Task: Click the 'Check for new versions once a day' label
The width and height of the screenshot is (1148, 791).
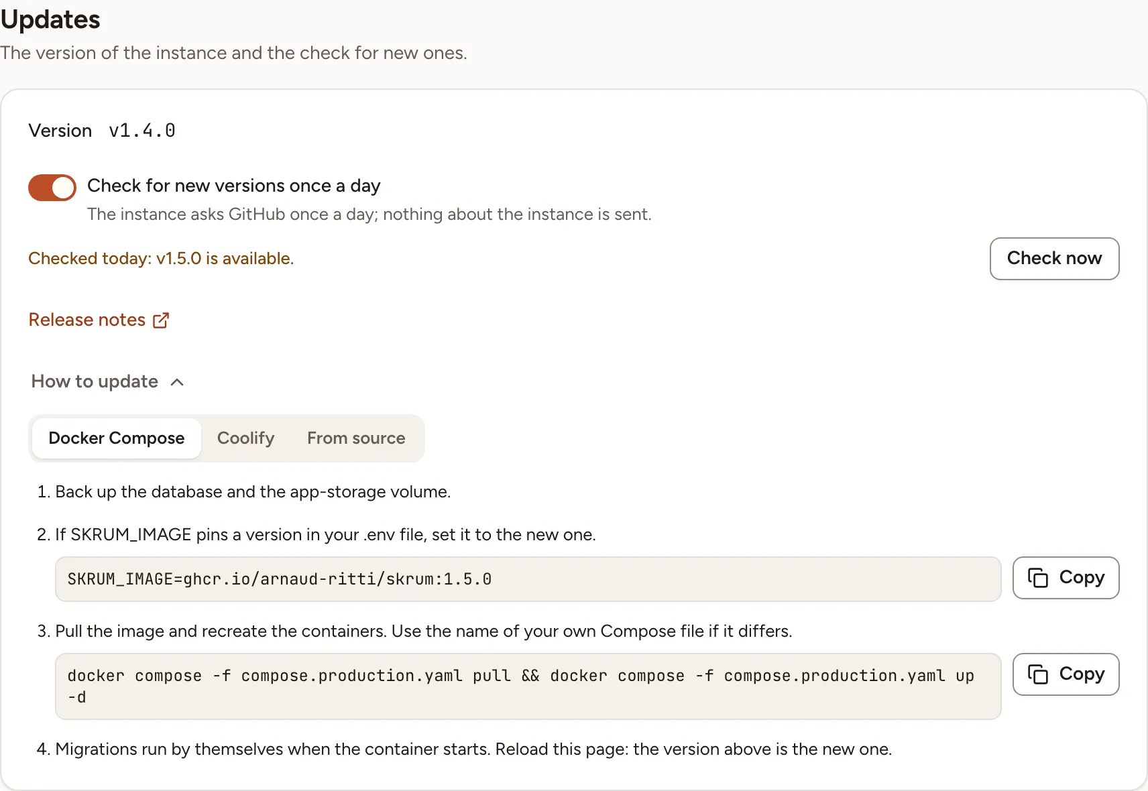Action: pos(234,186)
